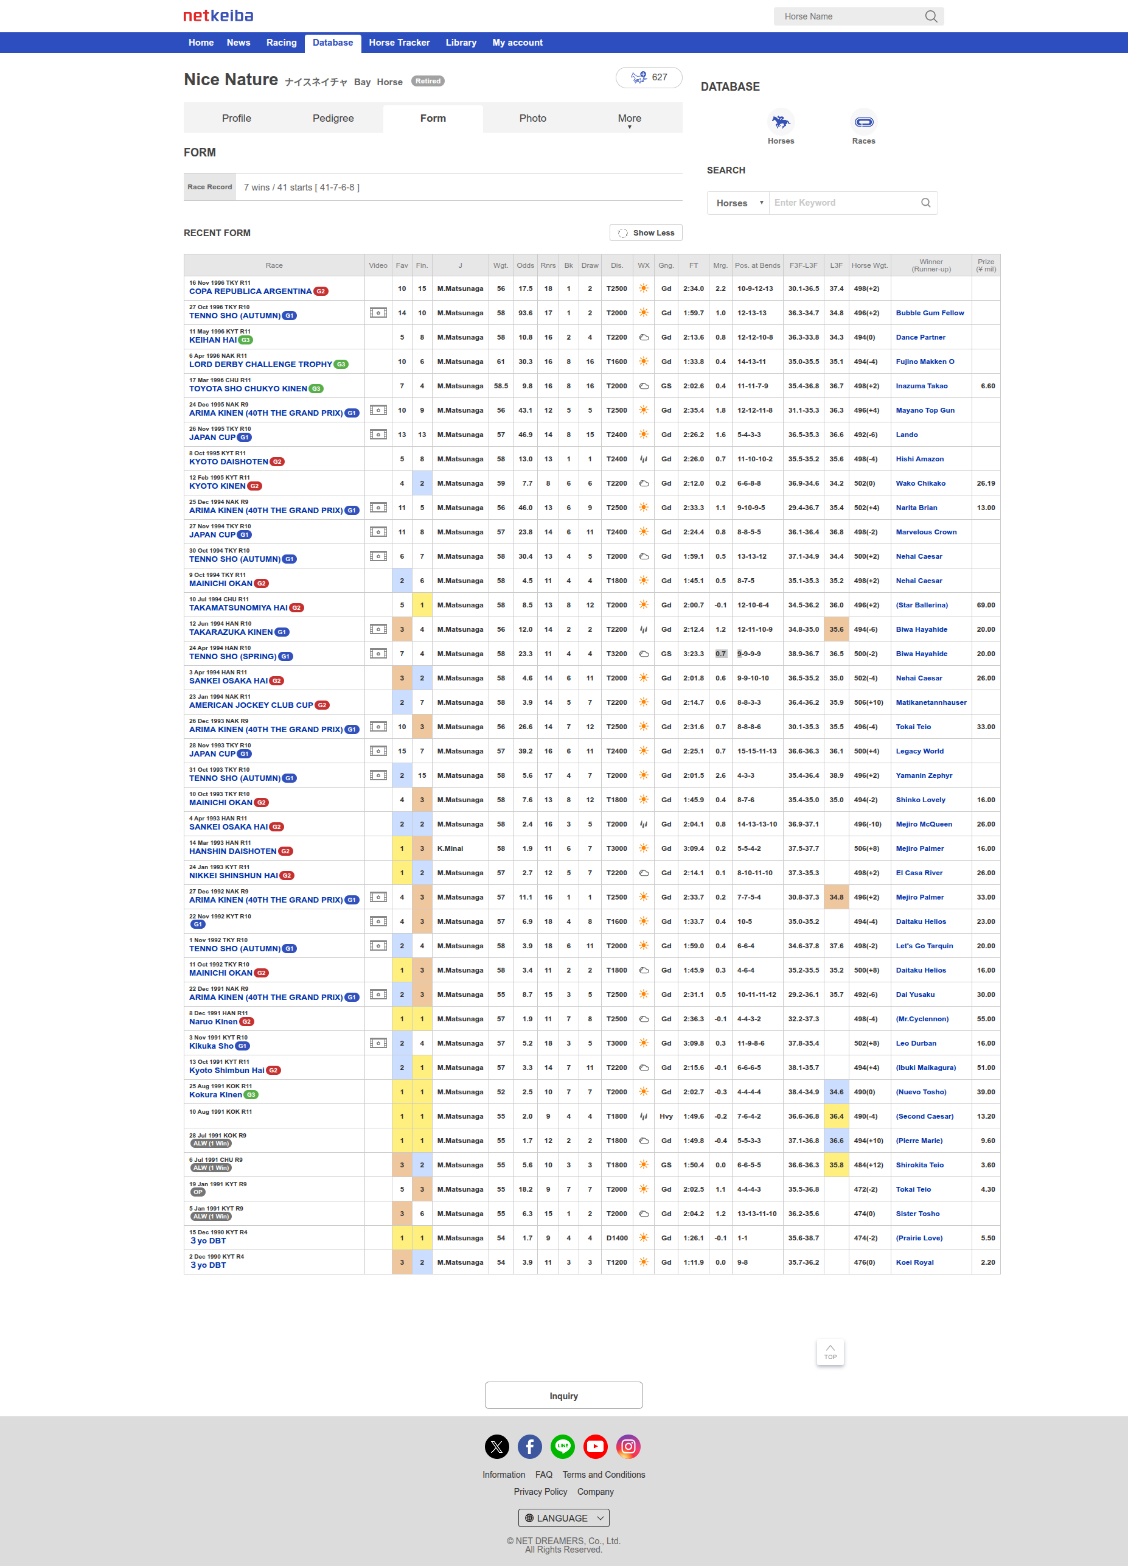Viewport: 1128px width, 1566px height.
Task: Play video for 27 Dec 1992 Arima Kinen
Action: [x=378, y=897]
